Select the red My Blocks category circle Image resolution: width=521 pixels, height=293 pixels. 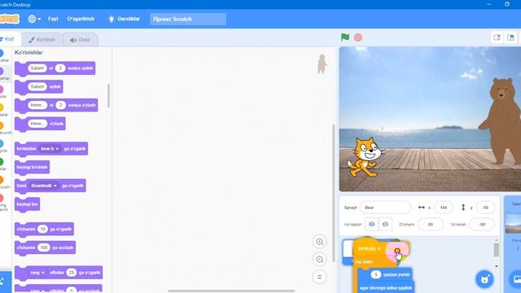tap(2, 198)
